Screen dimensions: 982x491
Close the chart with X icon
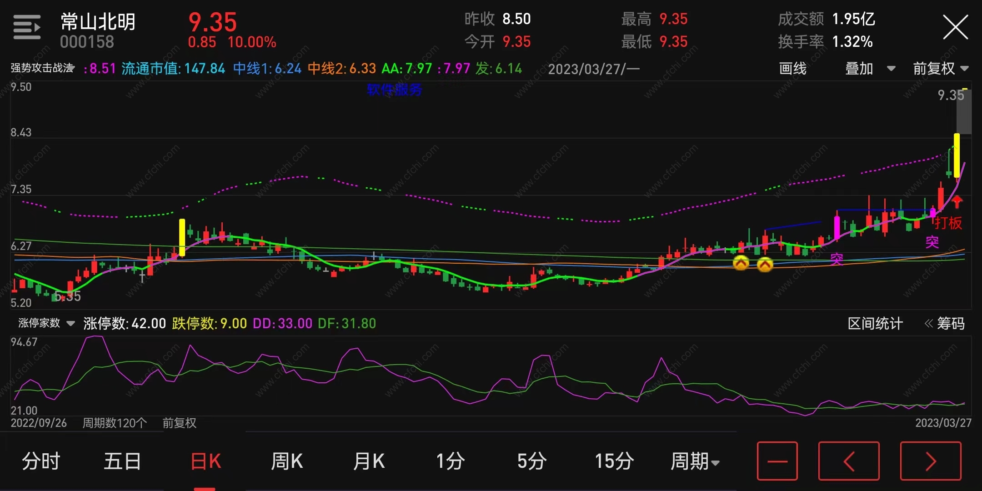pyautogui.click(x=955, y=27)
